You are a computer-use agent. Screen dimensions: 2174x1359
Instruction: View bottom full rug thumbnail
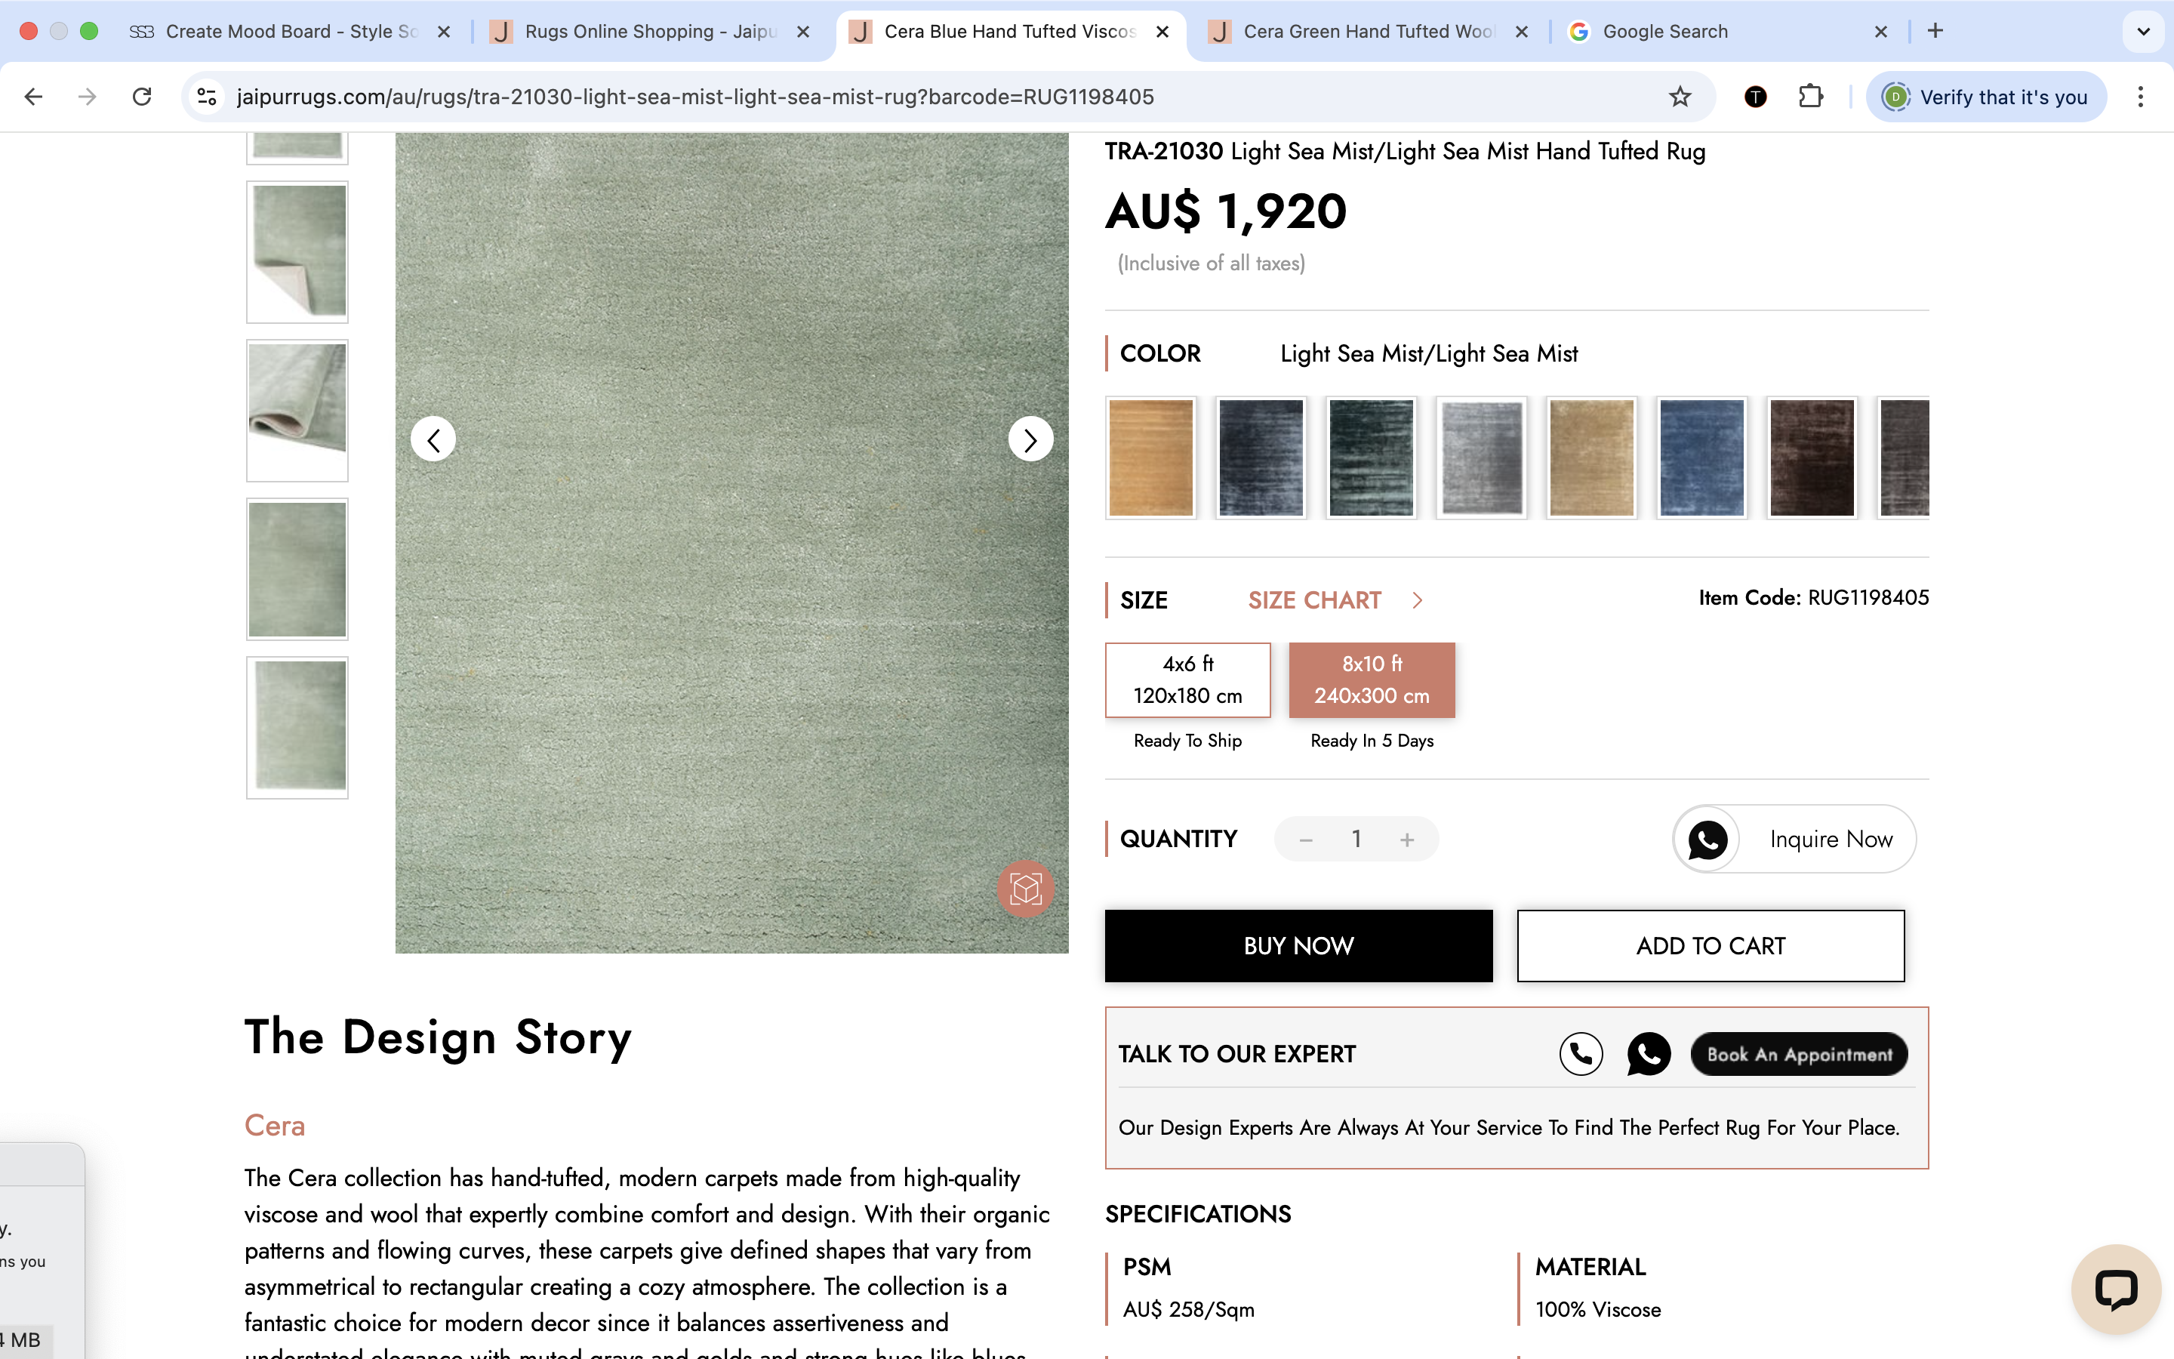pos(297,727)
